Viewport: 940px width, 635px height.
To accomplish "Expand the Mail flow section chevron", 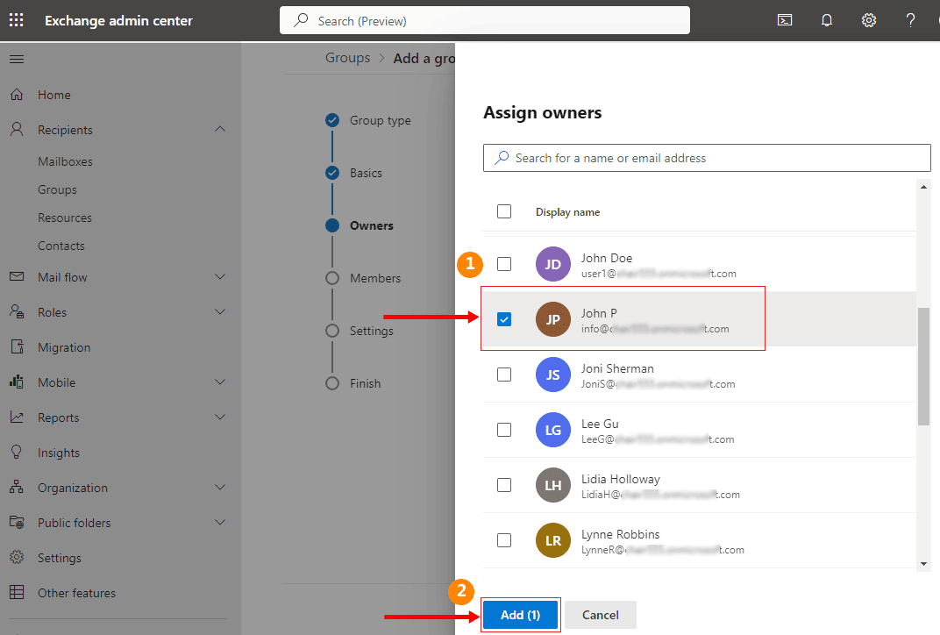I will tap(220, 277).
